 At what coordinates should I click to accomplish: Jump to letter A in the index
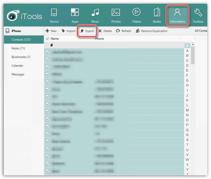coord(187,51)
